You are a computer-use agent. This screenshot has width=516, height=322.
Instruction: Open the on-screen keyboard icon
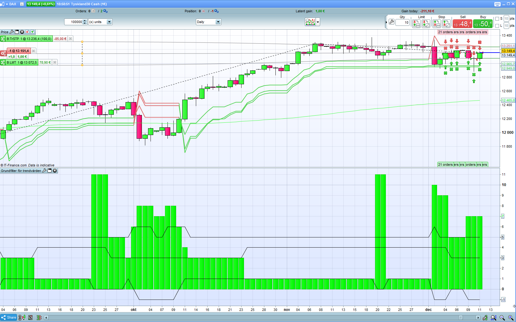tap(497, 4)
